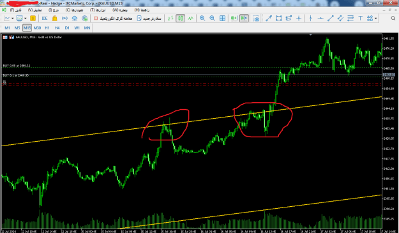Switch chart to bar chart style
The height and width of the screenshot is (233, 399).
[x=170, y=19]
